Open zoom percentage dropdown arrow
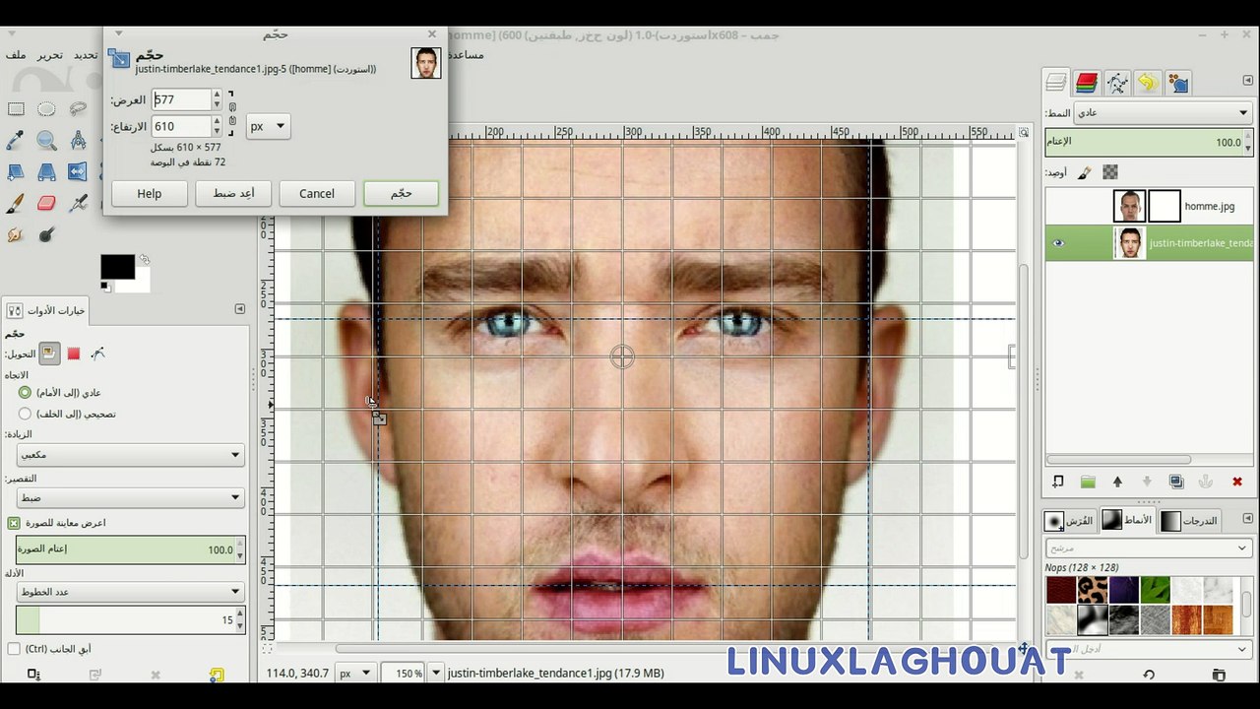Image resolution: width=1260 pixels, height=709 pixels. [x=436, y=674]
